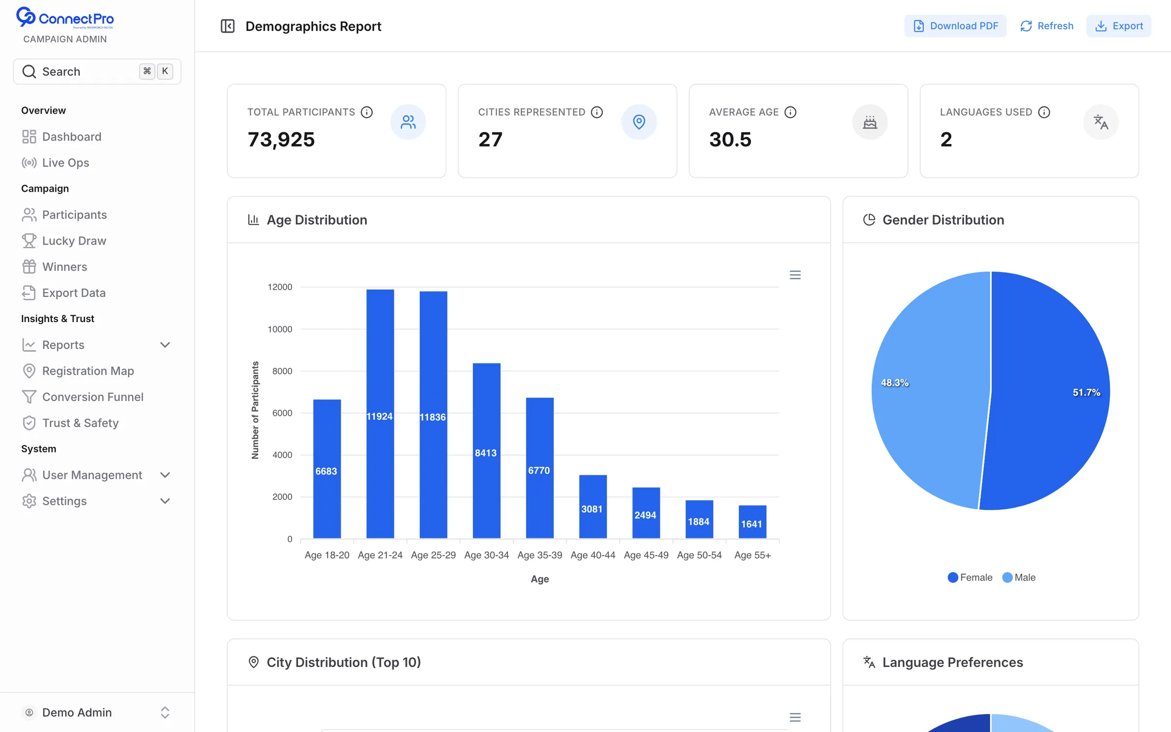Viewport: 1171px width, 732px height.
Task: Open the Age Distribution chart hamburger menu
Action: coord(795,275)
